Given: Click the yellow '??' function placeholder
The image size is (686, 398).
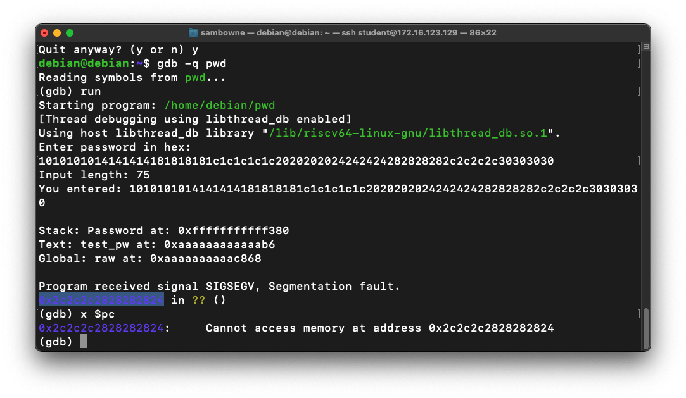Looking at the screenshot, I should point(199,300).
